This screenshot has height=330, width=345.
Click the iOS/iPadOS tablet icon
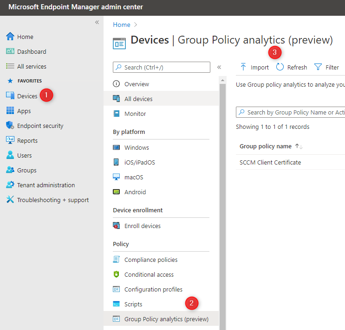click(x=117, y=162)
